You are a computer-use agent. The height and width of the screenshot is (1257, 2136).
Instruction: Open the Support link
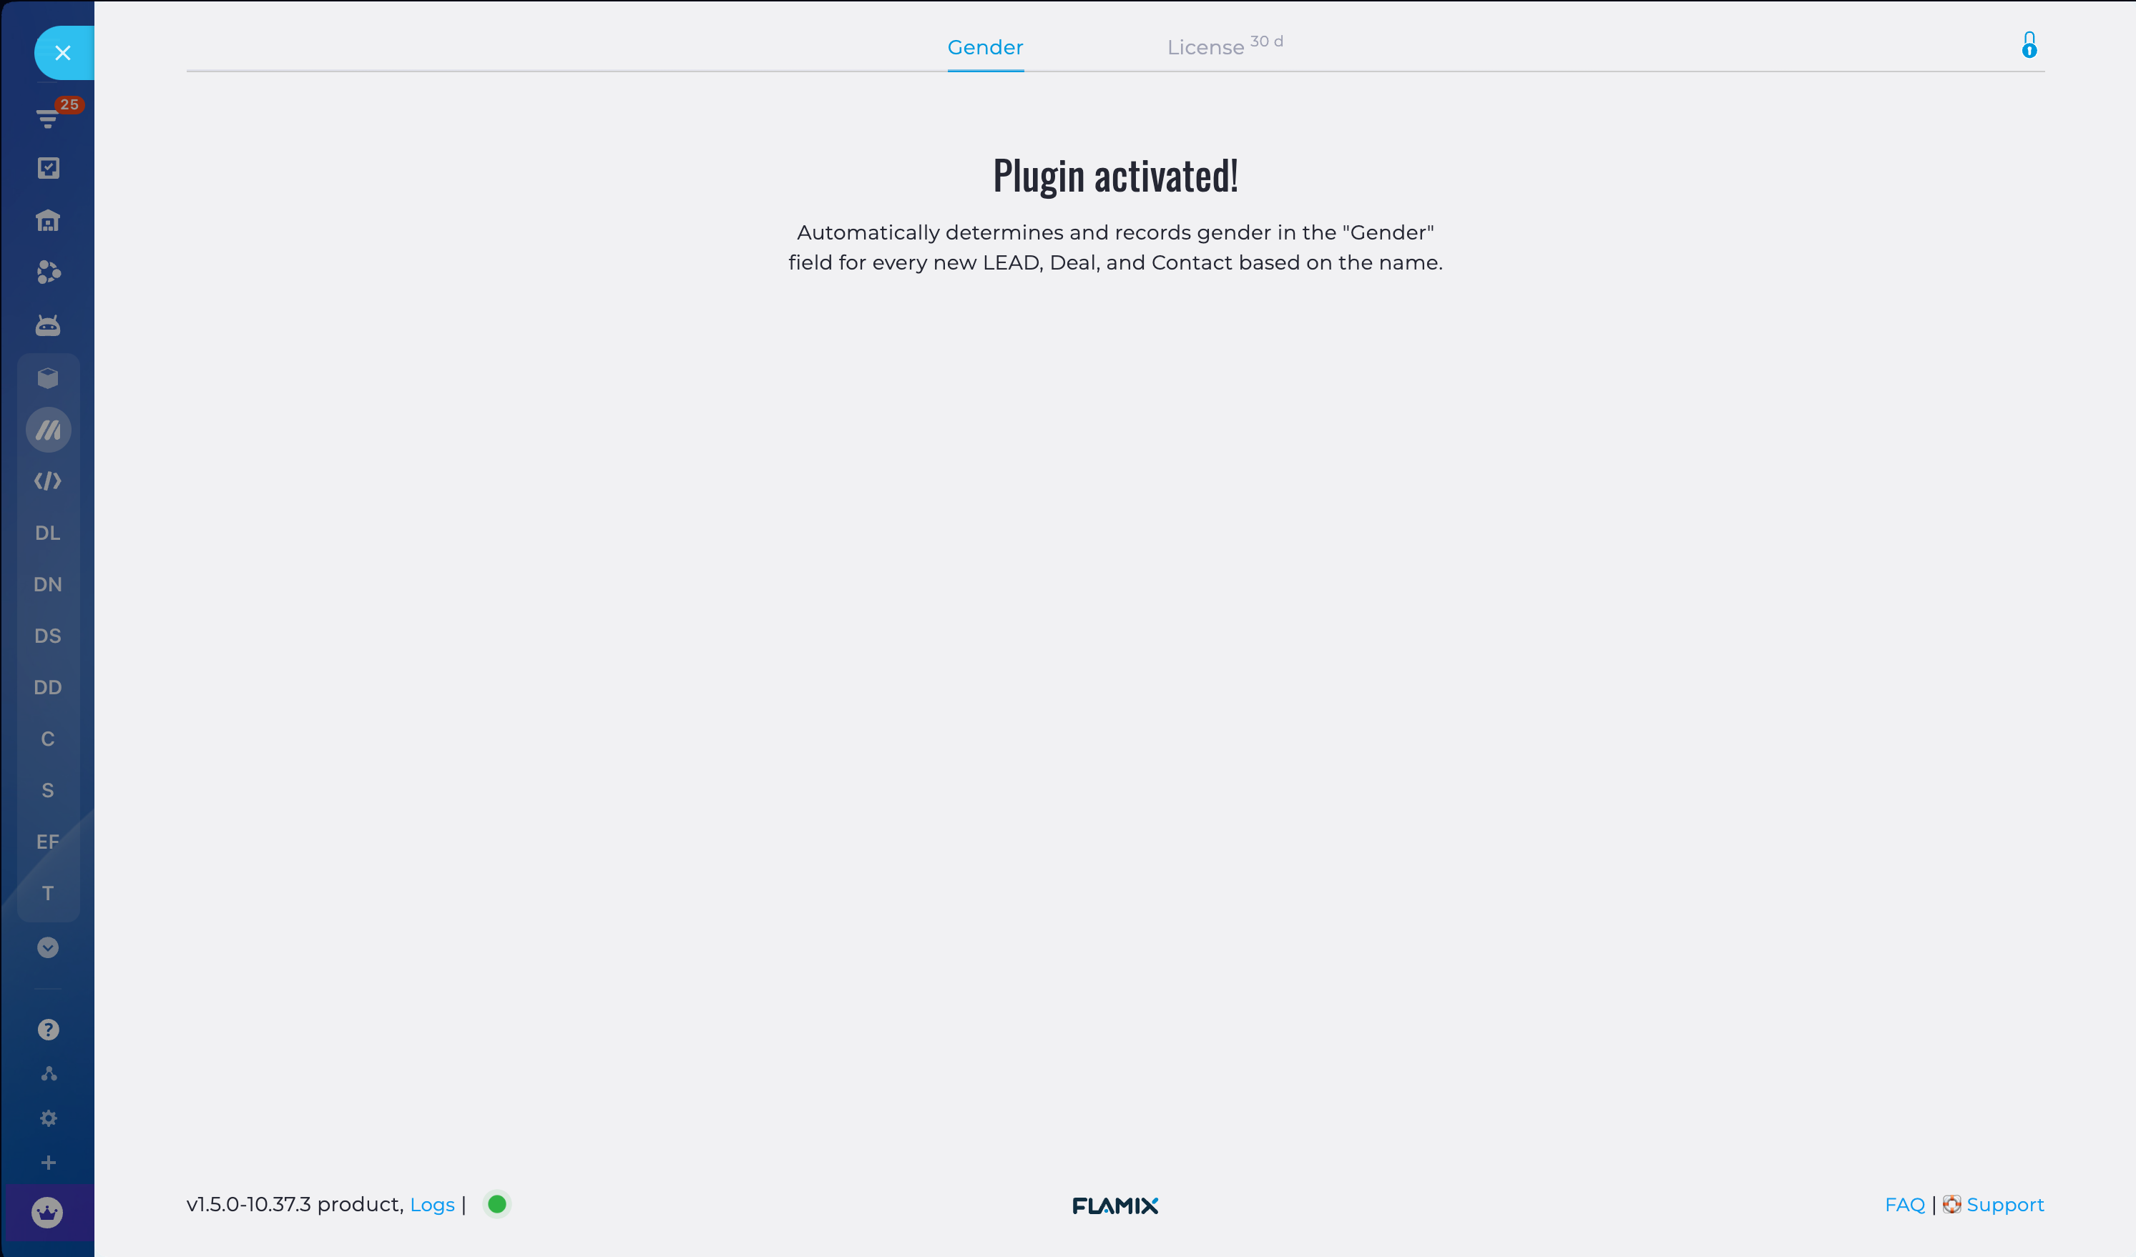click(2004, 1205)
